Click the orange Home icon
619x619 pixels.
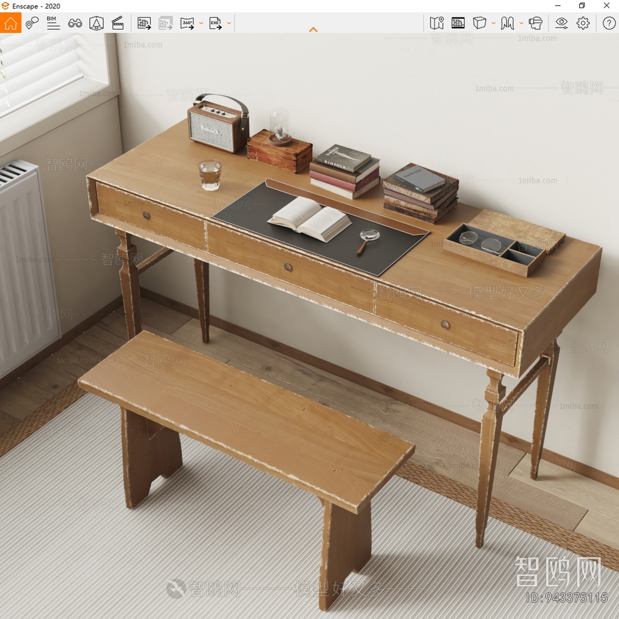point(10,23)
